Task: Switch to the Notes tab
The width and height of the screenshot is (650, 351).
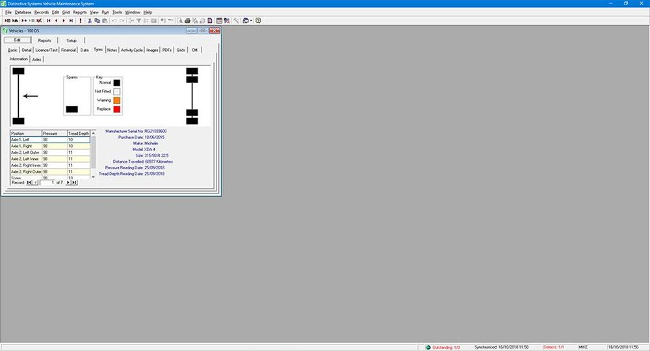Action: 112,50
